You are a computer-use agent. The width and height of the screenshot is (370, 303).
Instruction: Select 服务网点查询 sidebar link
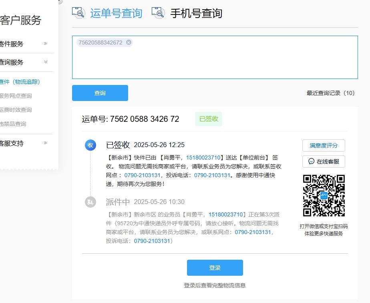click(x=16, y=96)
